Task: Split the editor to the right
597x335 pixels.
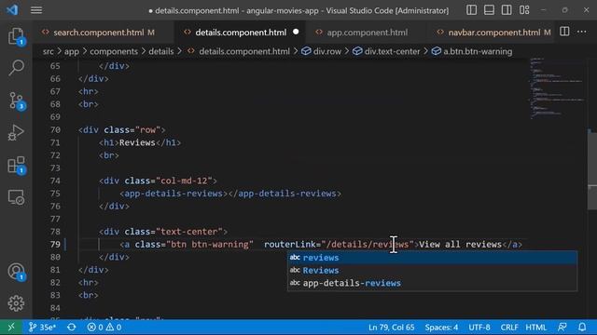Action: click(564, 32)
